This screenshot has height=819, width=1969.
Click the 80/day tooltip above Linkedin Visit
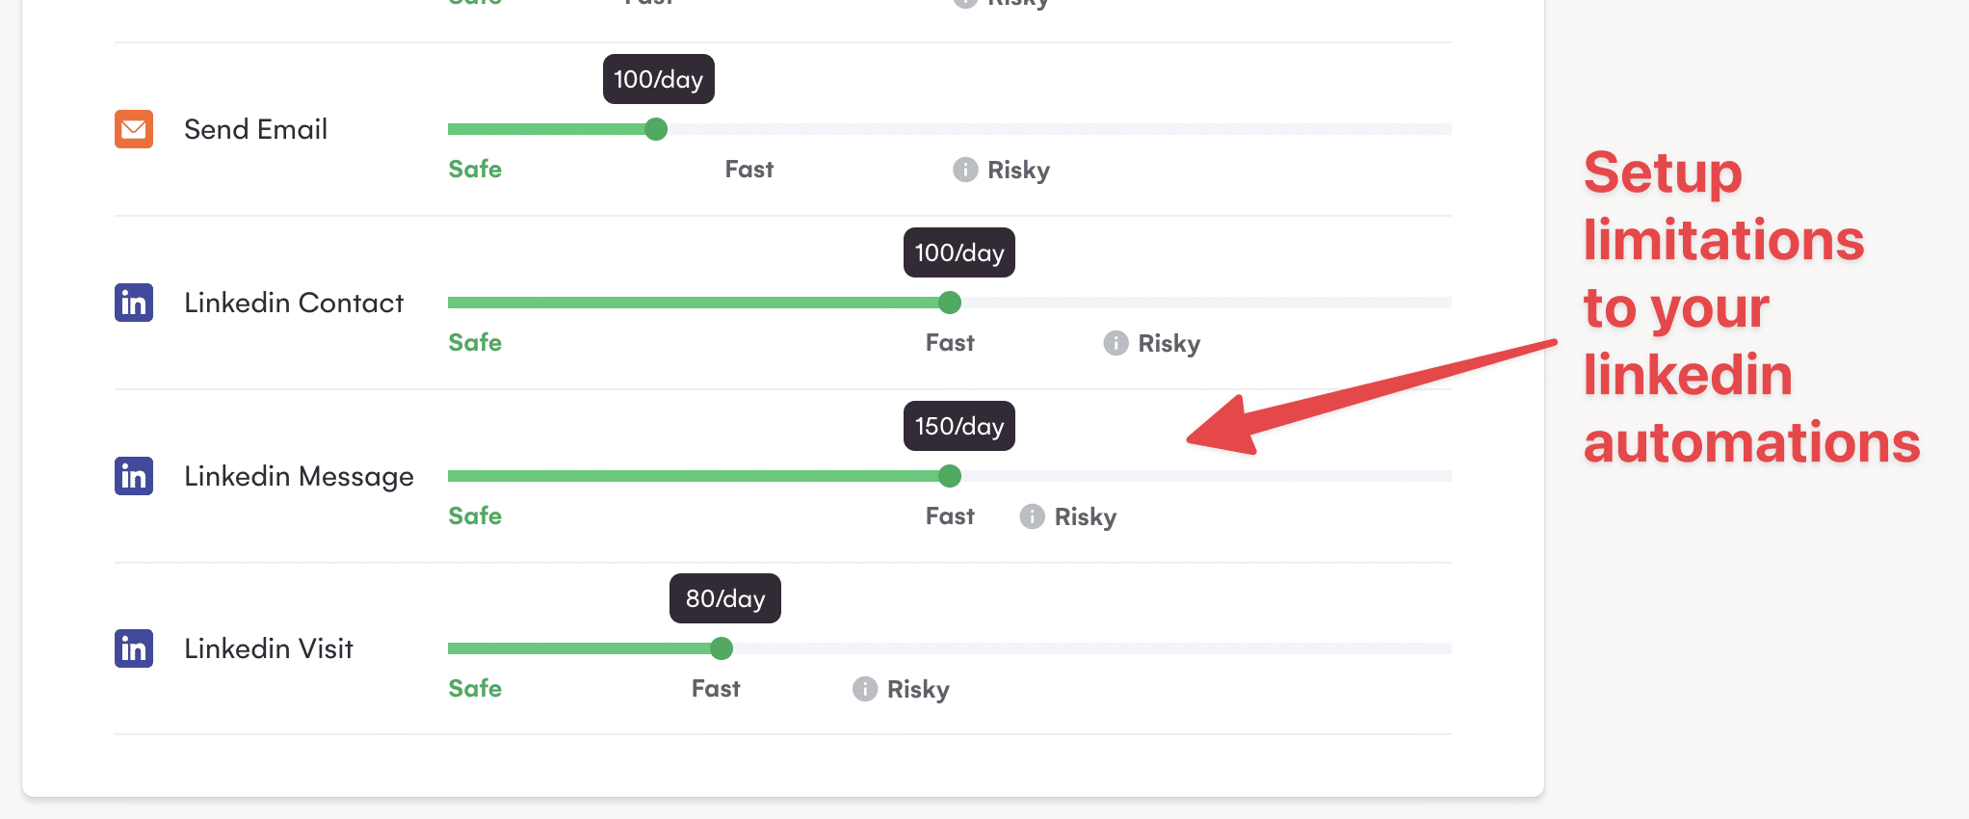coord(724,598)
